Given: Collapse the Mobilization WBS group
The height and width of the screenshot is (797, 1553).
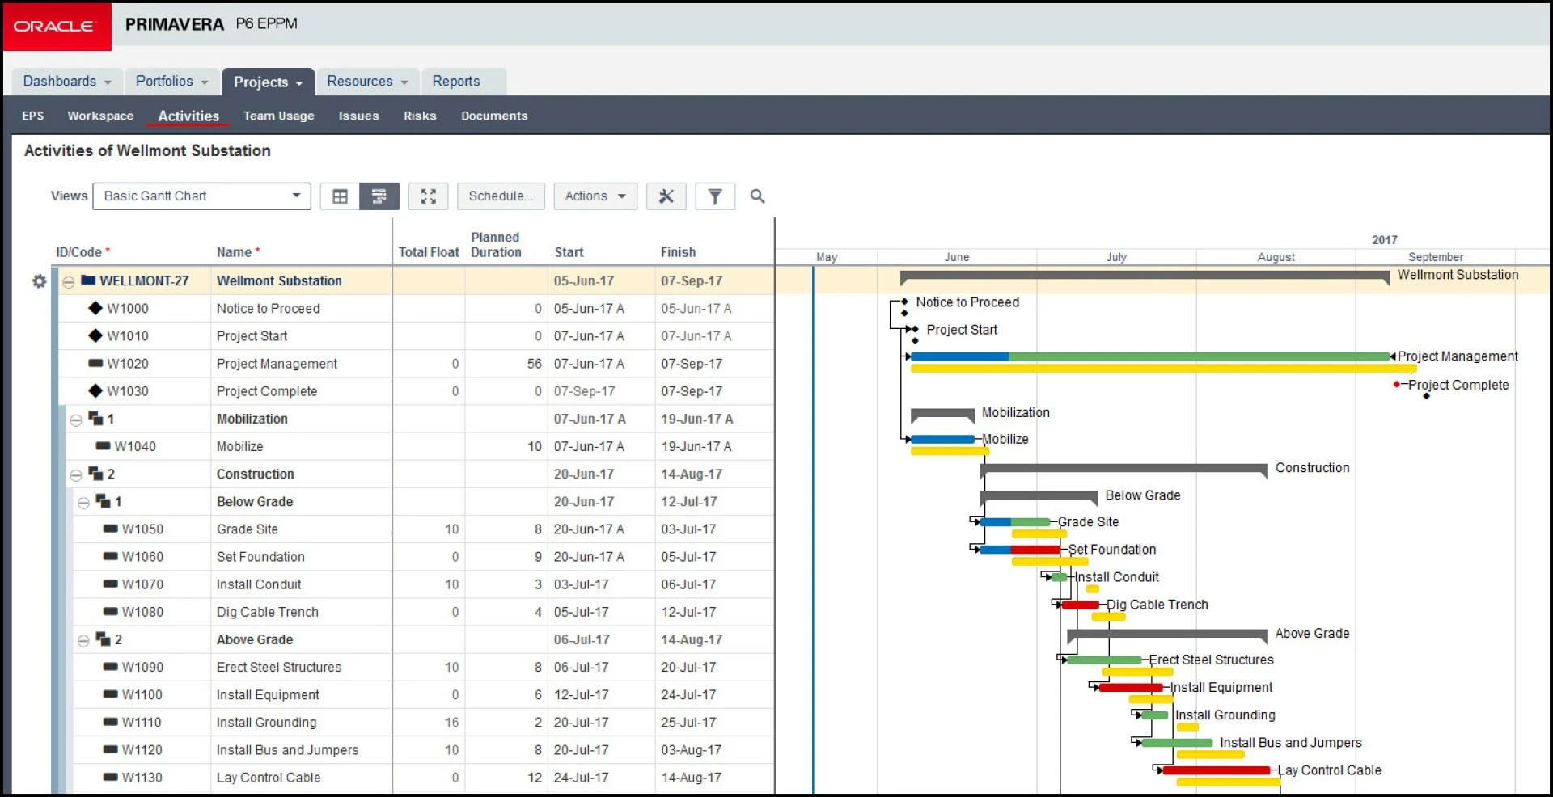Looking at the screenshot, I should 76,420.
